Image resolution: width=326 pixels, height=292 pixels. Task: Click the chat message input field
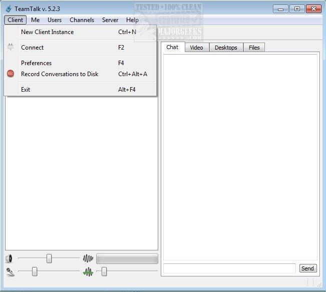229,268
